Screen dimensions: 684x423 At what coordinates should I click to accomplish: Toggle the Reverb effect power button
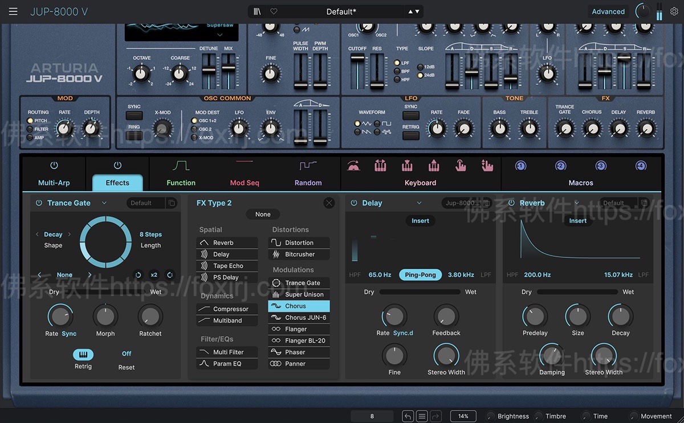512,203
